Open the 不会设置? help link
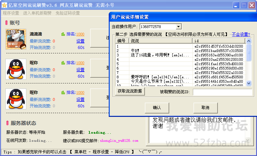The height and width of the screenshot is (156, 257). tap(241, 34)
